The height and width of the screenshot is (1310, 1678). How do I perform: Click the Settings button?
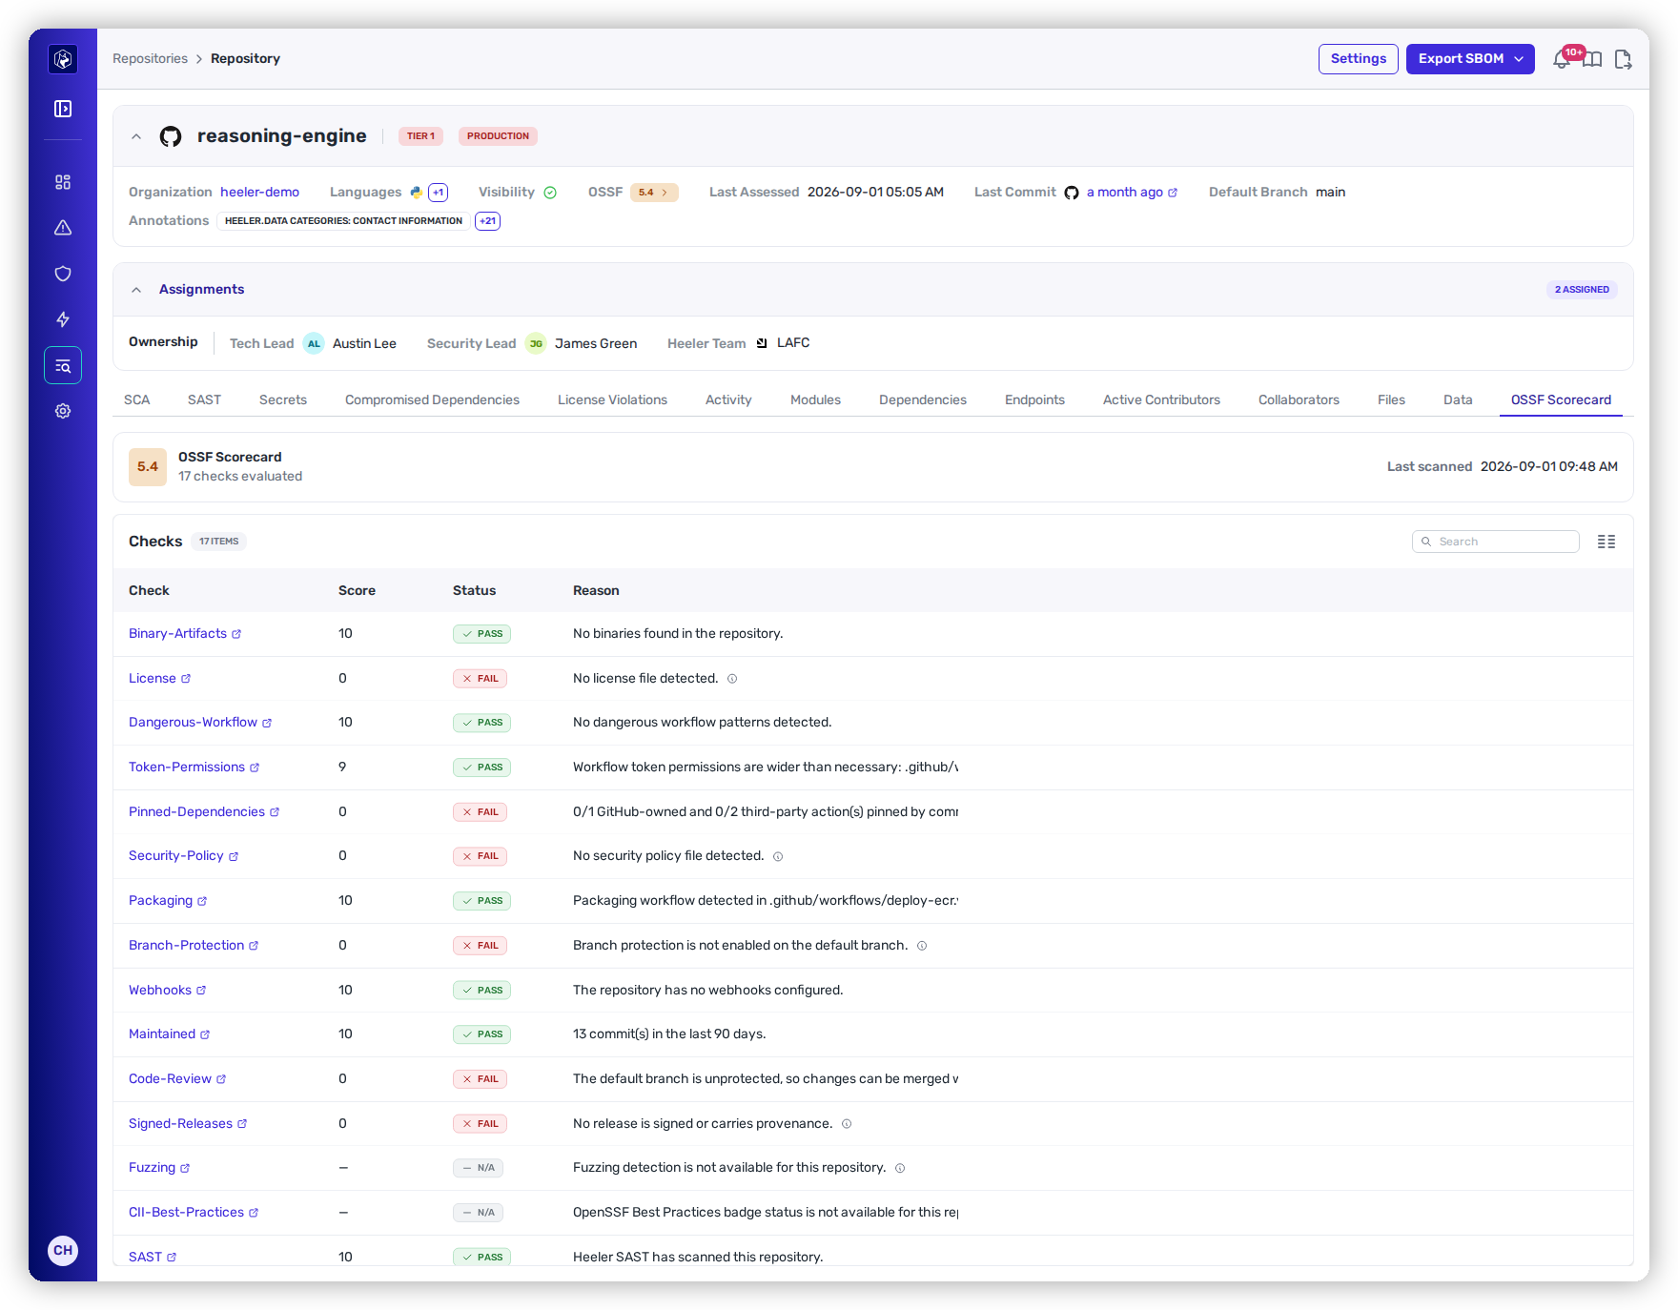coord(1358,59)
